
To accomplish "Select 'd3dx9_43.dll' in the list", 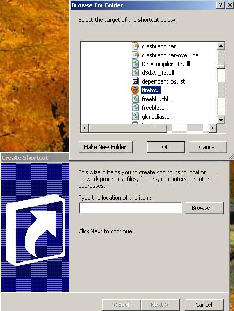I will (158, 73).
